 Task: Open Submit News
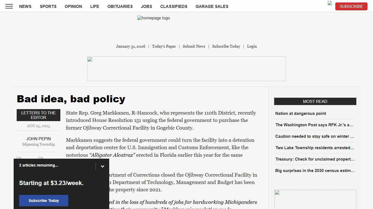pyautogui.click(x=194, y=46)
